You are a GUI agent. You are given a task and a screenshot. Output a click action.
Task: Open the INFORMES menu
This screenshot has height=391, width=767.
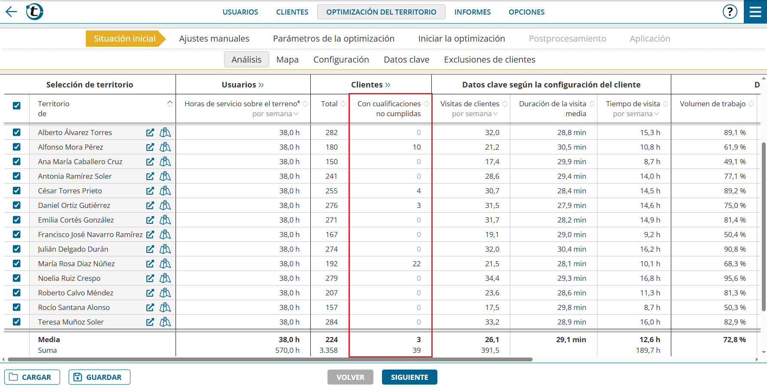(x=472, y=12)
